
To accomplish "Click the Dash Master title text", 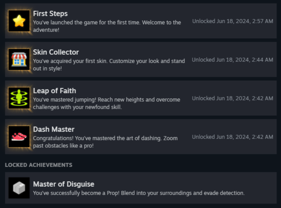I will 54,129.
